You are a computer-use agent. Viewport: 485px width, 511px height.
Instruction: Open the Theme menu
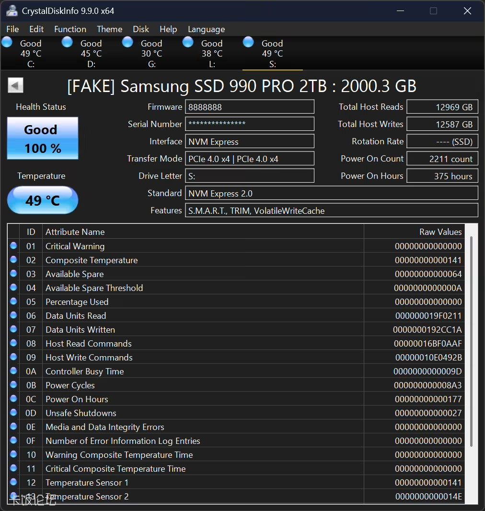tap(109, 29)
